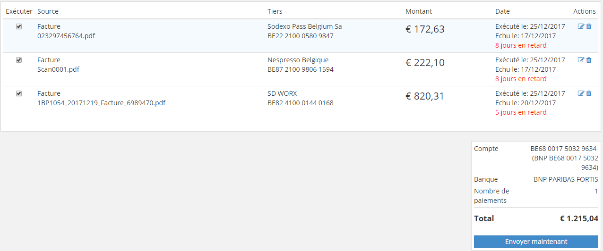The image size is (603, 251).
Task: Uncheck Exécuter for SD WORX invoice
Action: pyautogui.click(x=19, y=93)
